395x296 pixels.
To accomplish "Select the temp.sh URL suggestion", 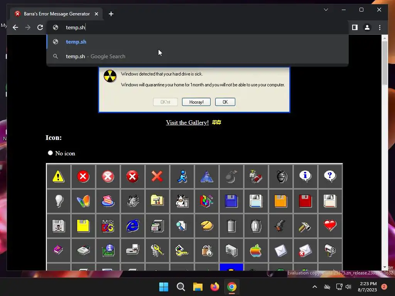I will pos(197,42).
